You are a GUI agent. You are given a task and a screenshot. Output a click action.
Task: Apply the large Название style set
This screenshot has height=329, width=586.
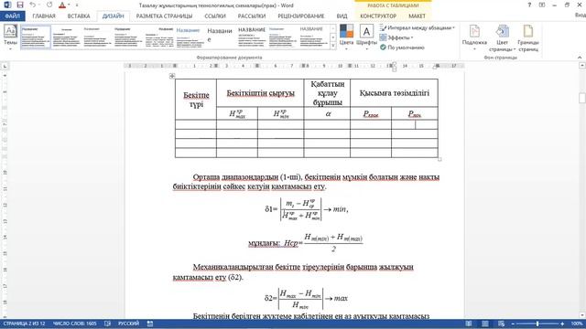pos(221,37)
